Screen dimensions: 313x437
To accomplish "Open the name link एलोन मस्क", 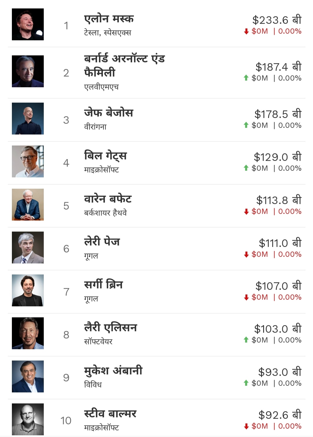I will click(109, 19).
